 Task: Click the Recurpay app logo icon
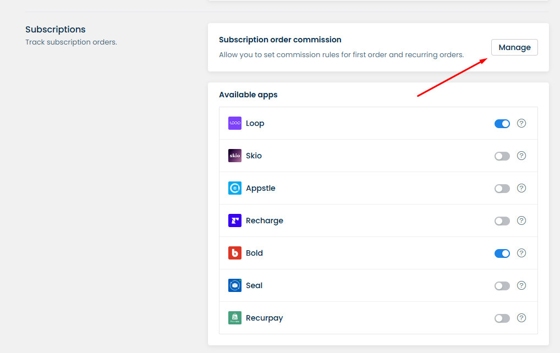tap(235, 318)
